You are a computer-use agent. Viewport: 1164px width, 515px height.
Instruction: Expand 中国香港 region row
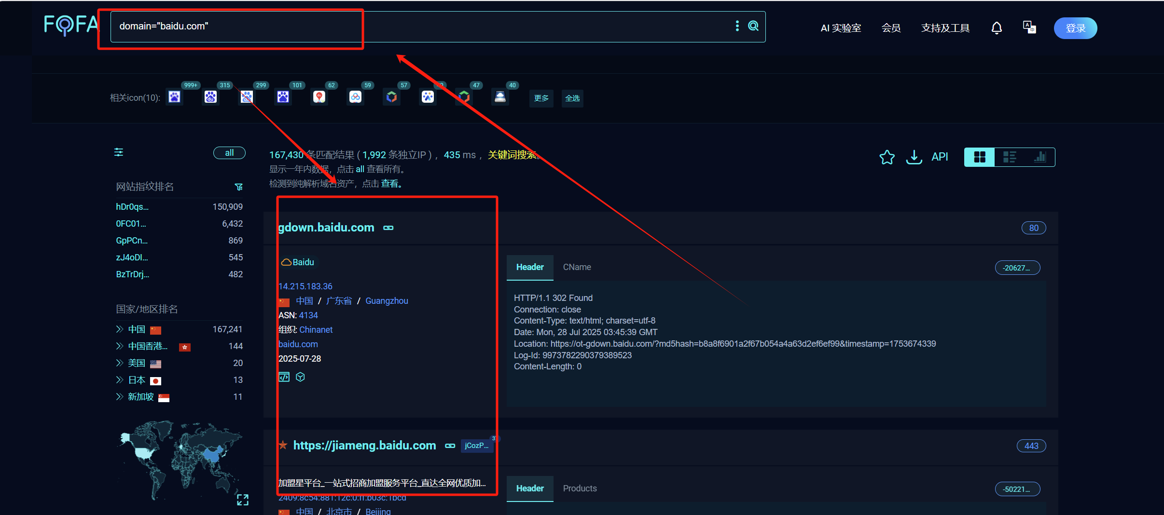click(x=120, y=346)
